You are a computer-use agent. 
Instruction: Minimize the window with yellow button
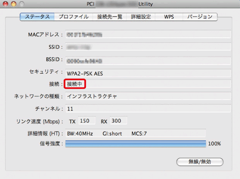(x=13, y=4)
